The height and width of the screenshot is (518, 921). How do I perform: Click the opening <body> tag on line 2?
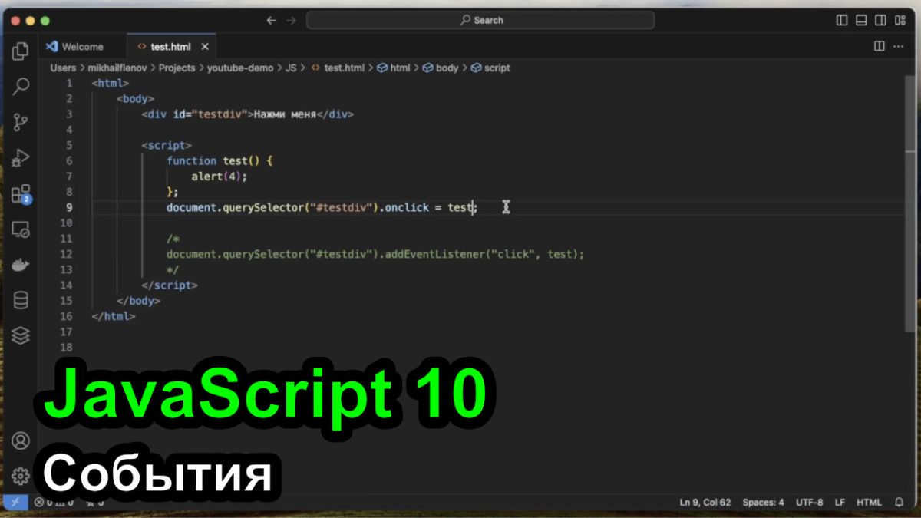click(x=136, y=98)
